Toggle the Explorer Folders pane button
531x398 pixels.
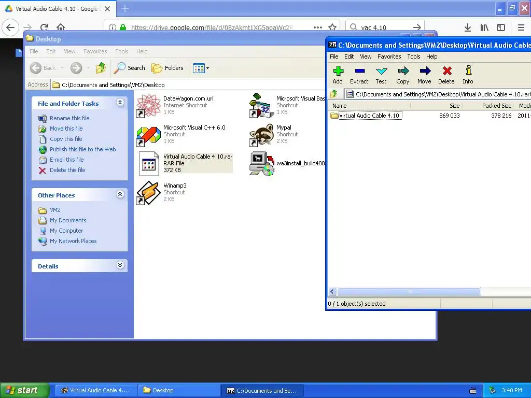(x=167, y=68)
